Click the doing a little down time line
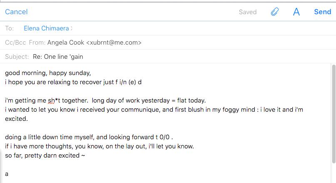The height and width of the screenshot is (183, 336). (89, 137)
